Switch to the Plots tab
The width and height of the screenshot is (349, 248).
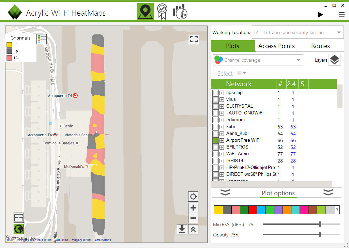(x=233, y=46)
